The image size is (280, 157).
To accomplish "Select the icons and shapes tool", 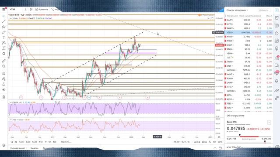I will [4, 54].
